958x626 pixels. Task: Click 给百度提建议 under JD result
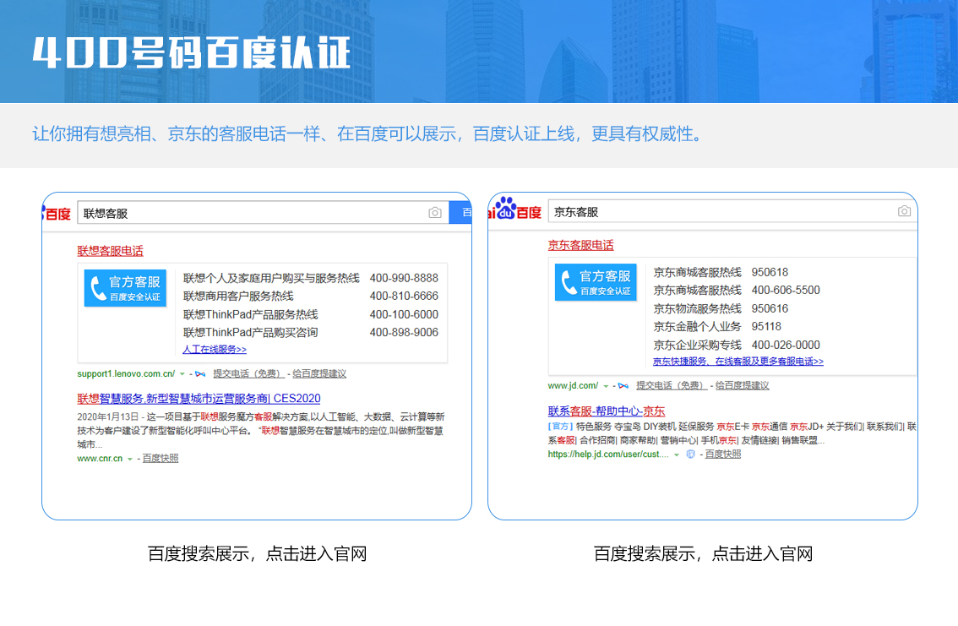click(x=743, y=386)
